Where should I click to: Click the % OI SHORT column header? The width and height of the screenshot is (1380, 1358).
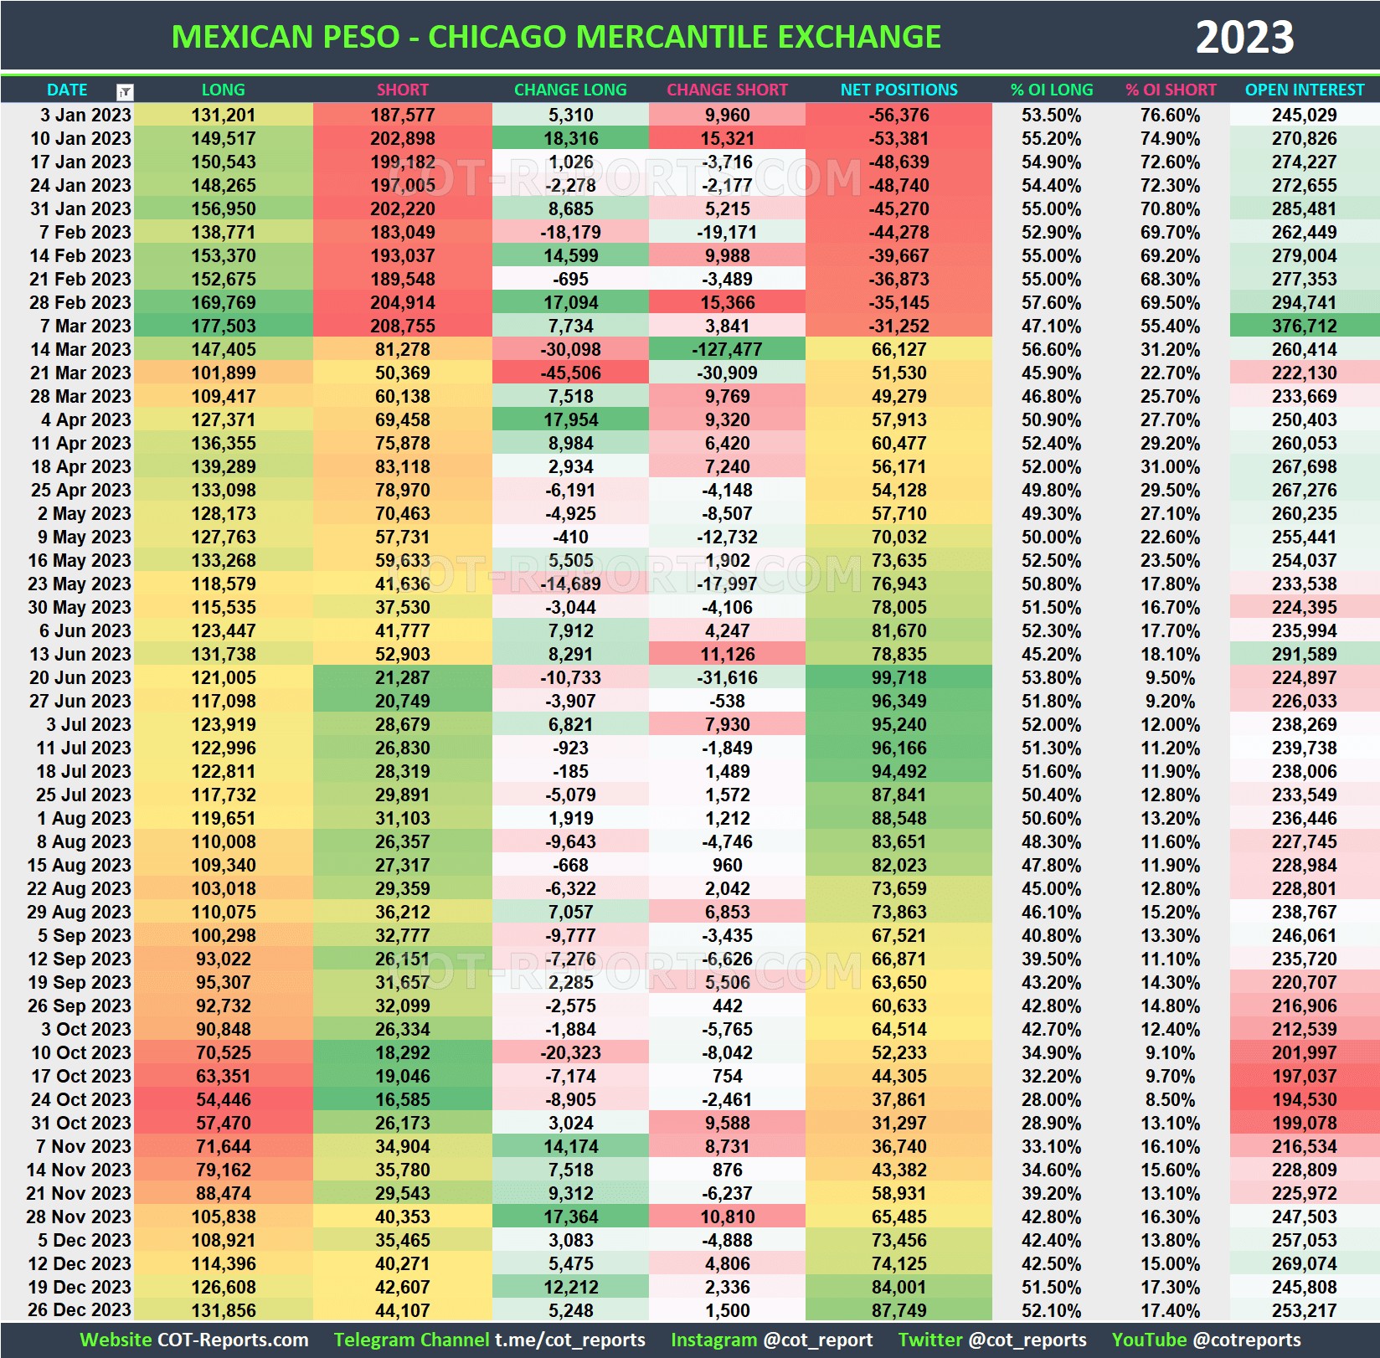tap(1171, 90)
